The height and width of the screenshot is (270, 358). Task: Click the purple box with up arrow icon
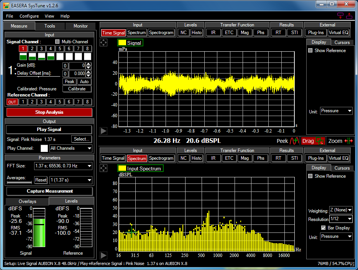[x=349, y=16]
